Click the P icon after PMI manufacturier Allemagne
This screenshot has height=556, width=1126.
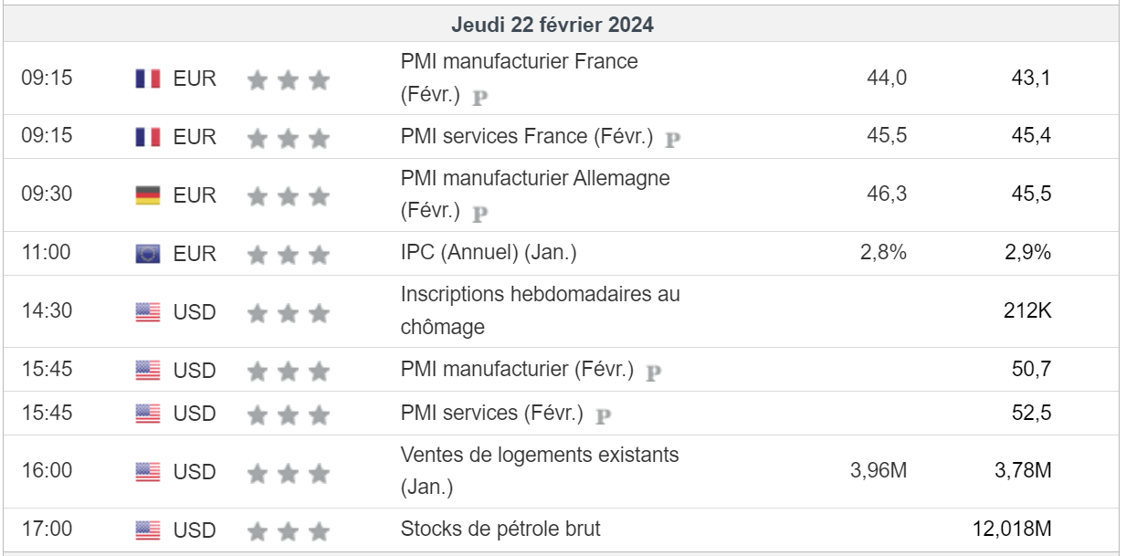pyautogui.click(x=480, y=214)
